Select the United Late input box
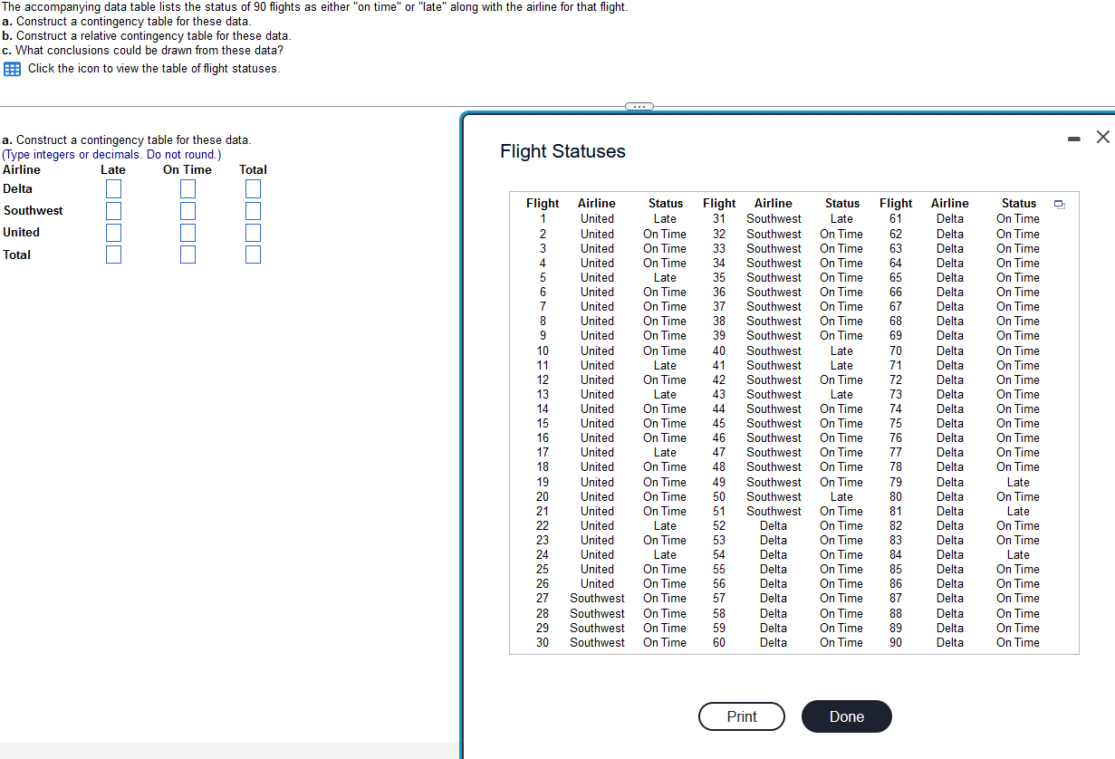 113,232
